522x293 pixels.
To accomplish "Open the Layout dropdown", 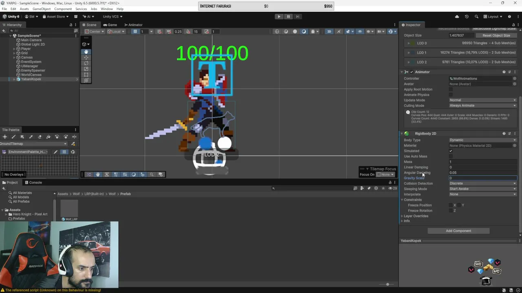I will click(493, 17).
